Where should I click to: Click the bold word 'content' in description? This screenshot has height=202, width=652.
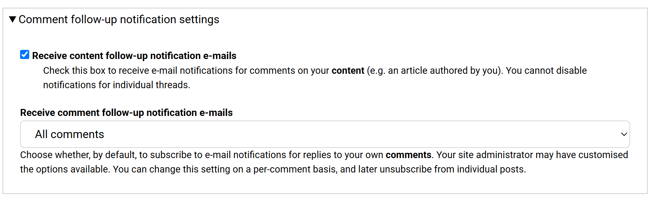[x=348, y=71]
